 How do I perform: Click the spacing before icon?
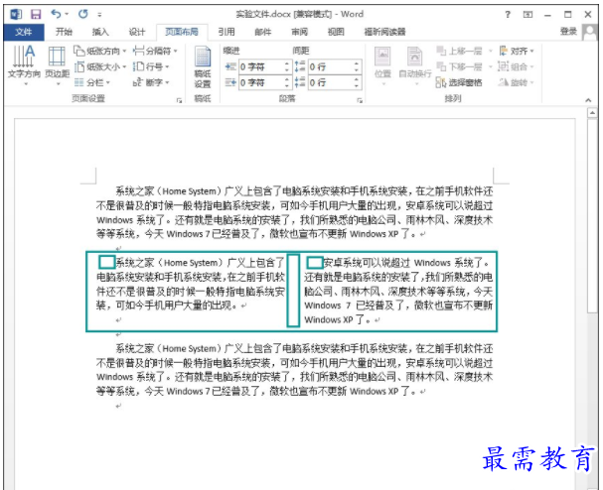300,66
